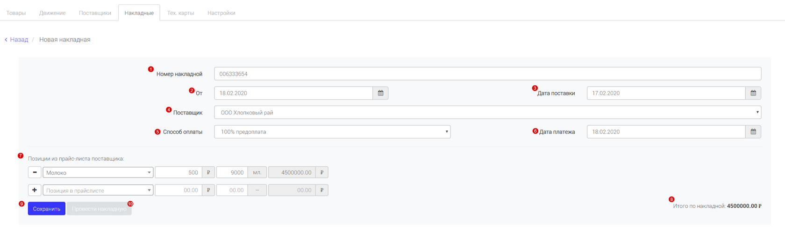This screenshot has height=244, width=785.
Task: Open calendar for the 'От' date field
Action: point(380,93)
